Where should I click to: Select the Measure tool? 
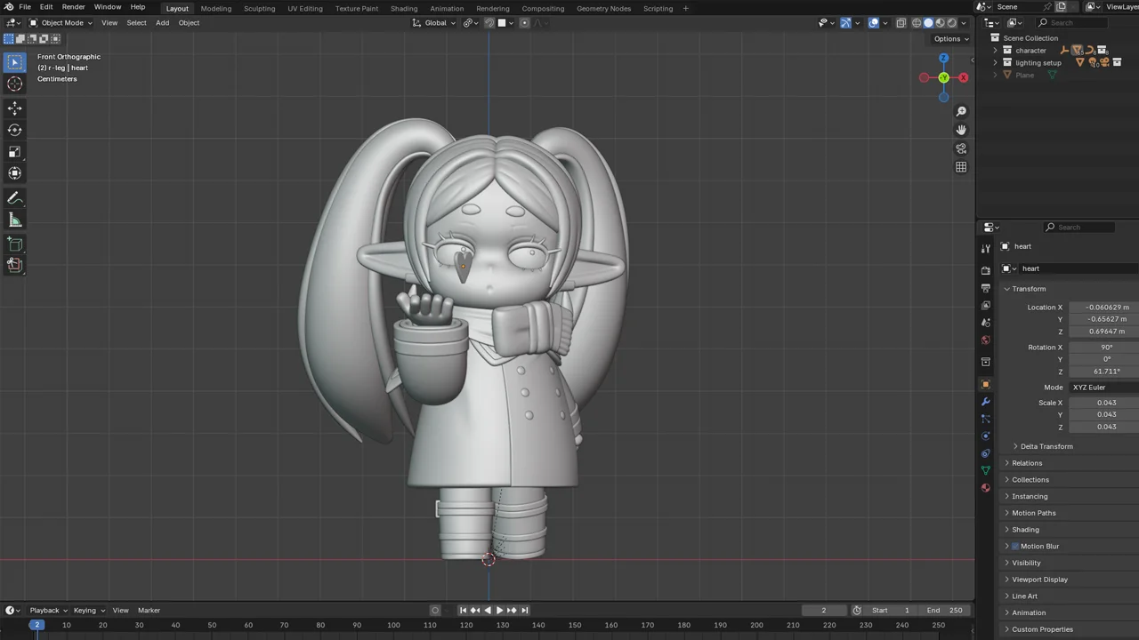coord(14,220)
